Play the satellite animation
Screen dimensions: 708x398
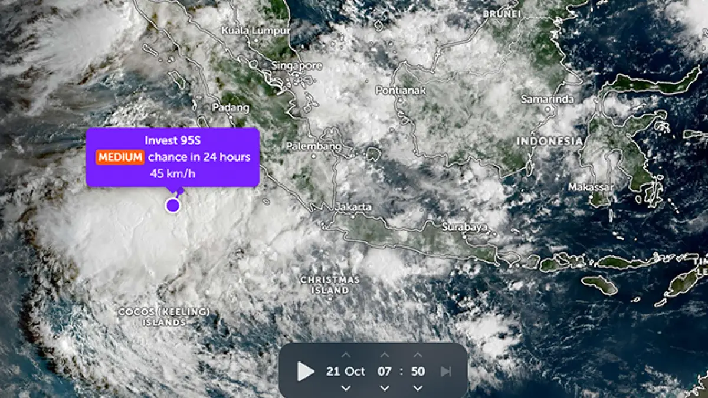[305, 371]
